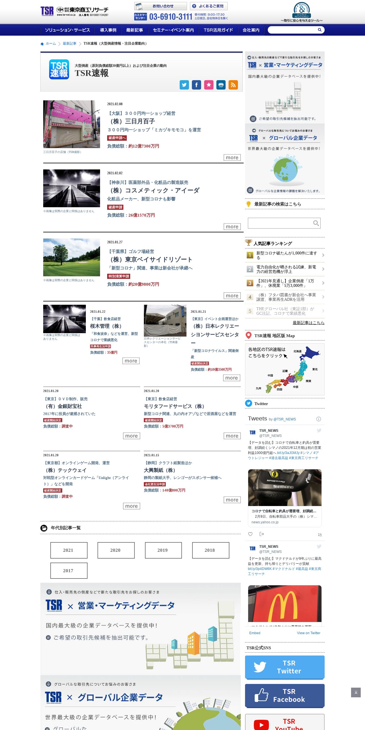365x730 pixels.
Task: Click the Japan regional map image
Action: [x=285, y=369]
